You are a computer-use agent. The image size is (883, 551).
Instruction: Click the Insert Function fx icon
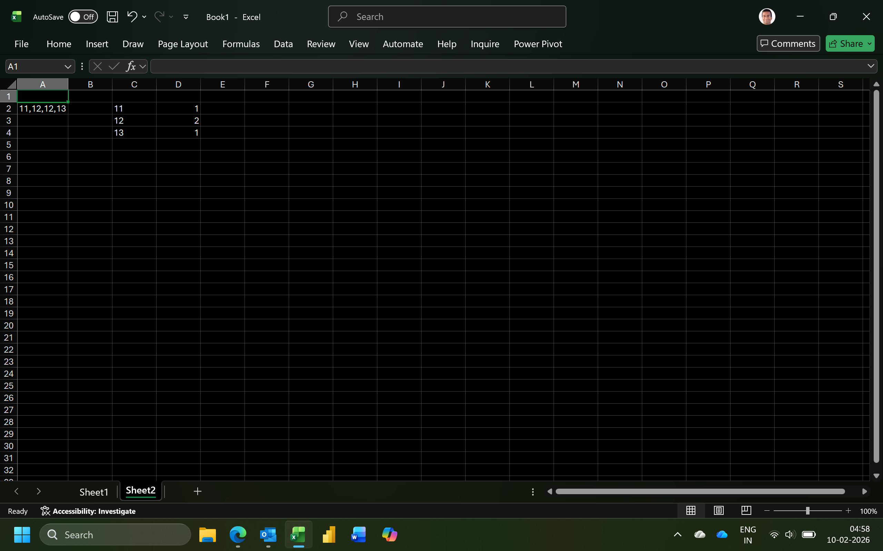(131, 66)
